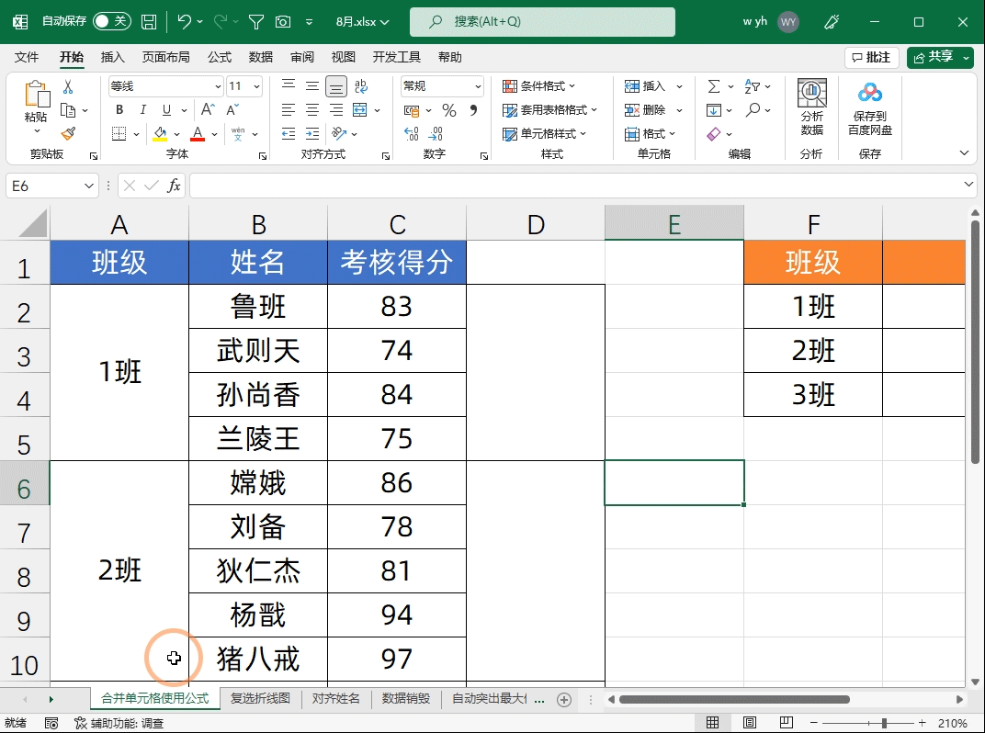
Task: Click the 批注 comments button
Action: coord(871,56)
